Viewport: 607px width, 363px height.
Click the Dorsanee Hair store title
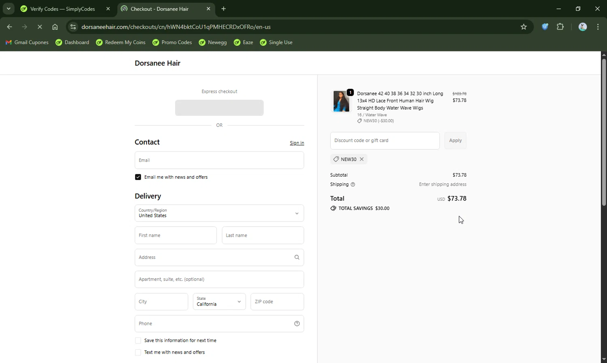click(x=157, y=63)
